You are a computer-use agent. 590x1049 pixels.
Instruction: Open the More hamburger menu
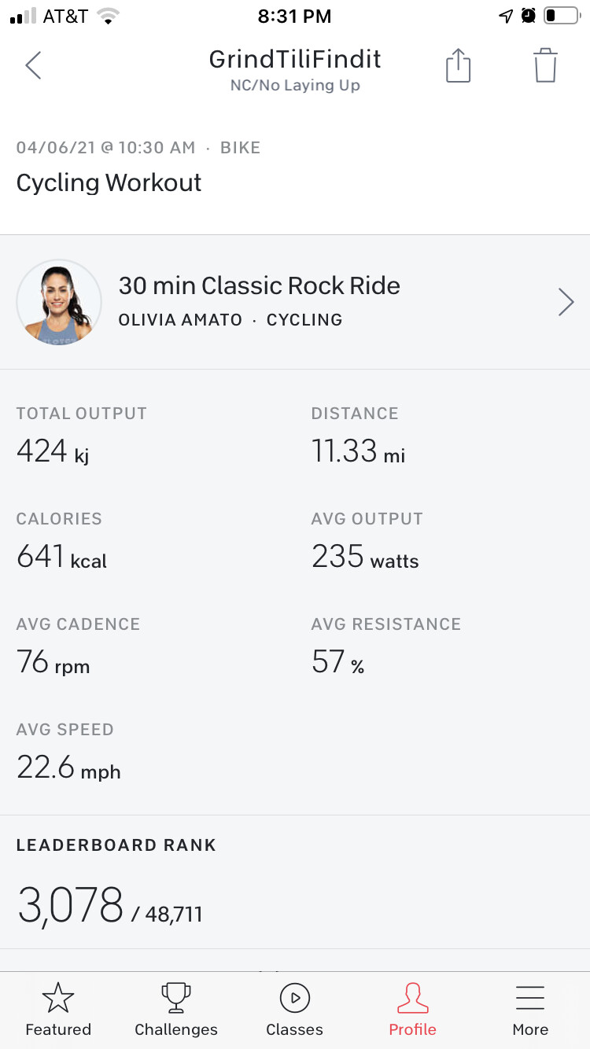[x=530, y=1010]
